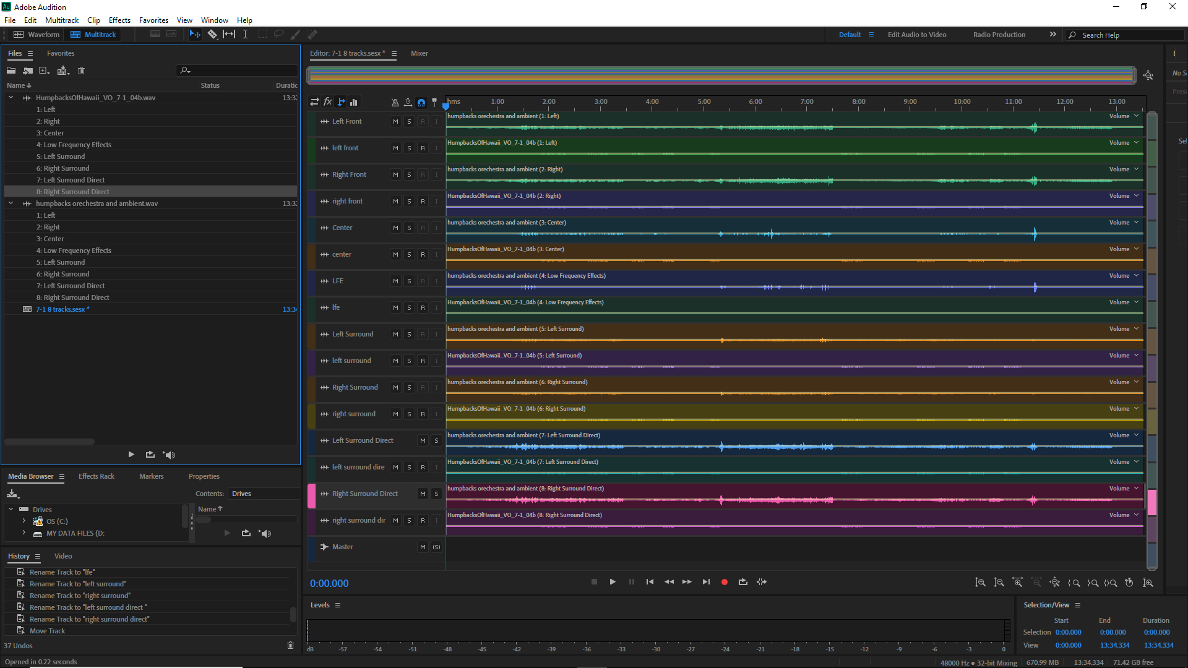Switch to the Mixer tab
The height and width of the screenshot is (668, 1188).
click(419, 53)
